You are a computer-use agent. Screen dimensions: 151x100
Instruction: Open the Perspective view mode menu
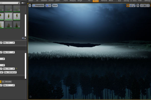tap(38, 5)
